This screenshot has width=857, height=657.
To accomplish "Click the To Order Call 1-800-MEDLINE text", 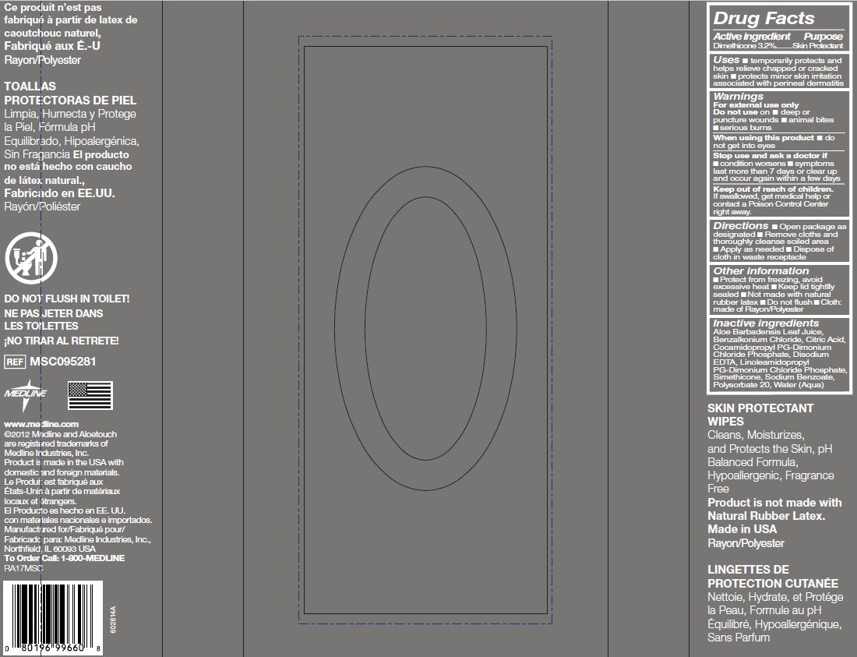I will click(64, 558).
